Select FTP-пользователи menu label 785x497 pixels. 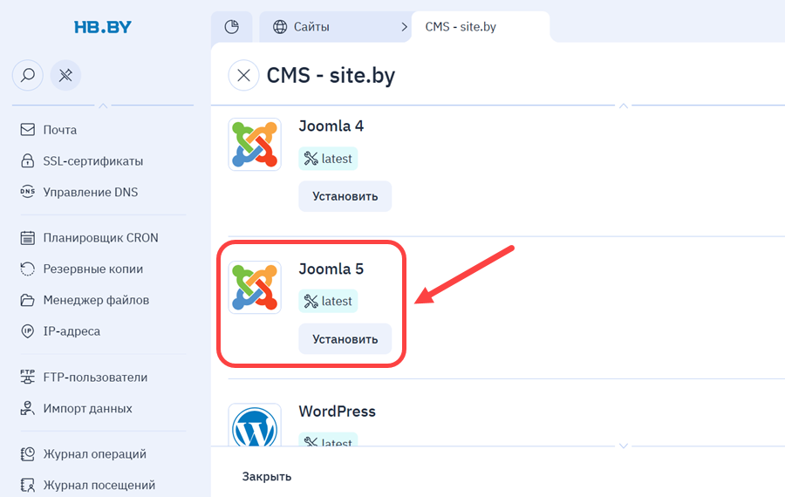click(95, 378)
